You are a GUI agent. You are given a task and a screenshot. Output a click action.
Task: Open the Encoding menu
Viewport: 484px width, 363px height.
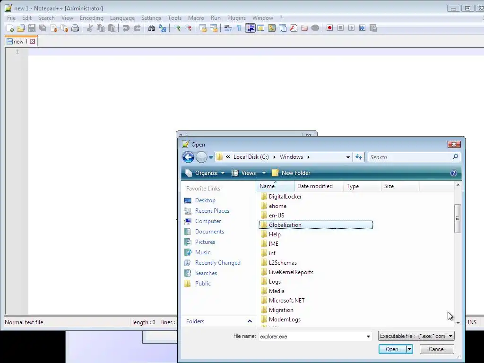91,18
